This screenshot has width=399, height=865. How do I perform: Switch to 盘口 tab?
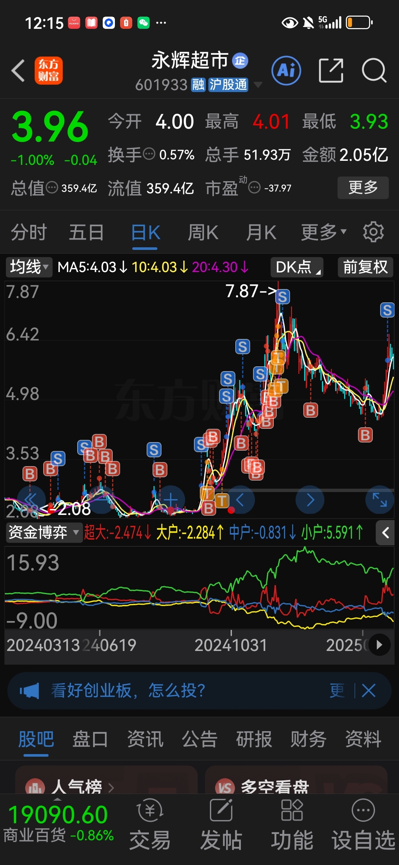click(x=90, y=739)
